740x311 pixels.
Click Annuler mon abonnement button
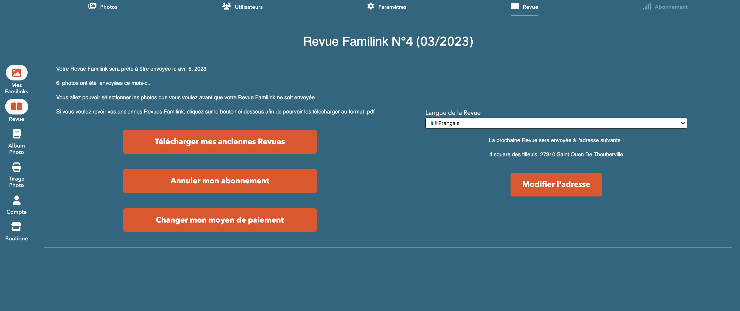220,181
